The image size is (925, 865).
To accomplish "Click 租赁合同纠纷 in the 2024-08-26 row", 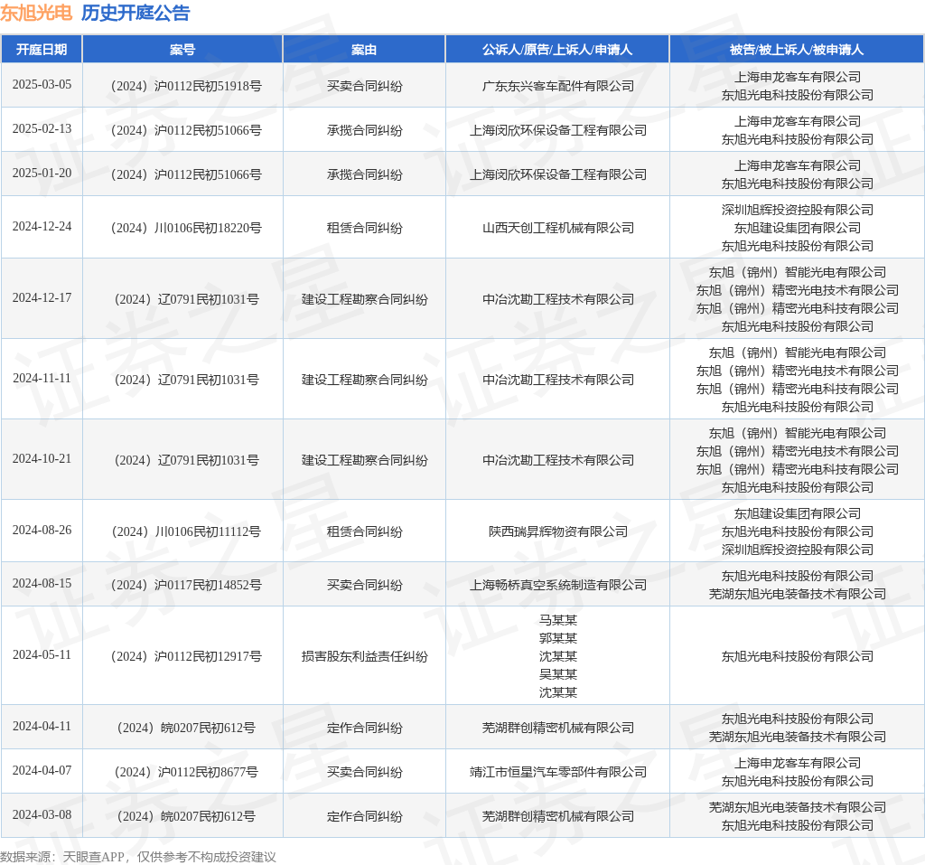I will tap(365, 532).
